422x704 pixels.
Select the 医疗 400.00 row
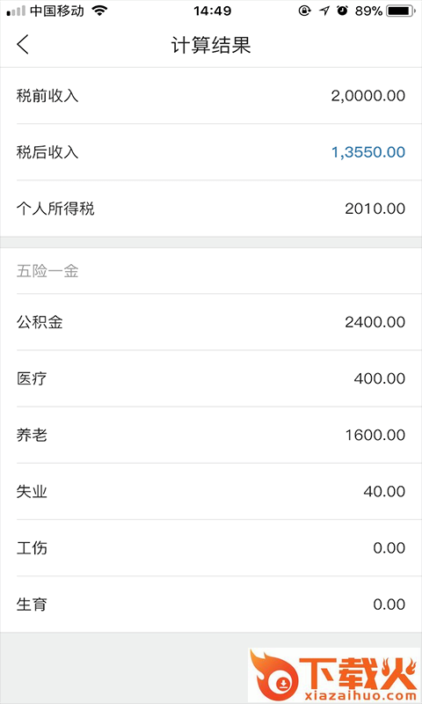click(211, 378)
